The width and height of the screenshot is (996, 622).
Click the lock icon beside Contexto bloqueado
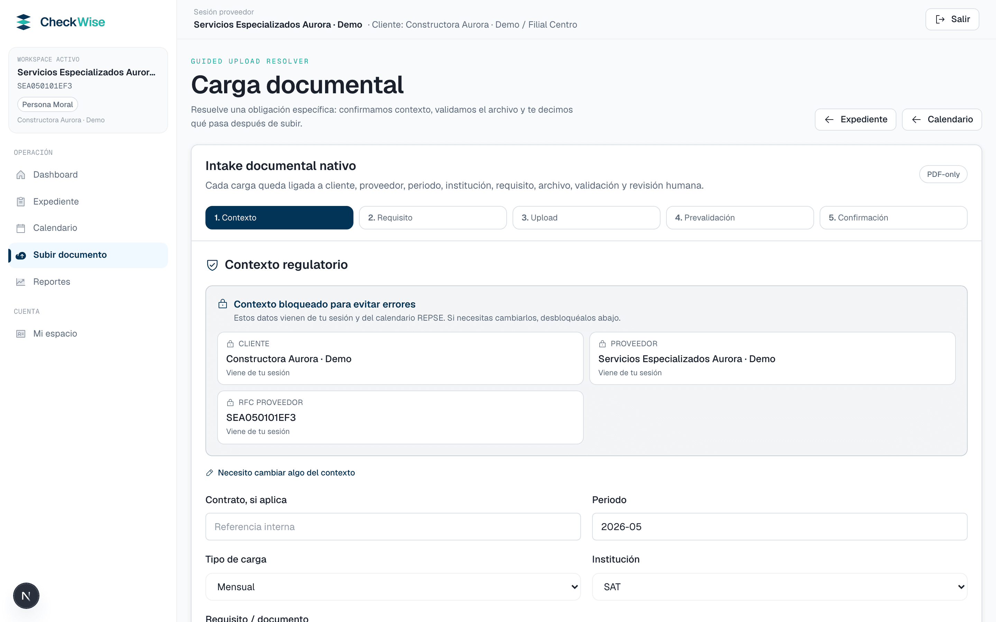pos(223,304)
